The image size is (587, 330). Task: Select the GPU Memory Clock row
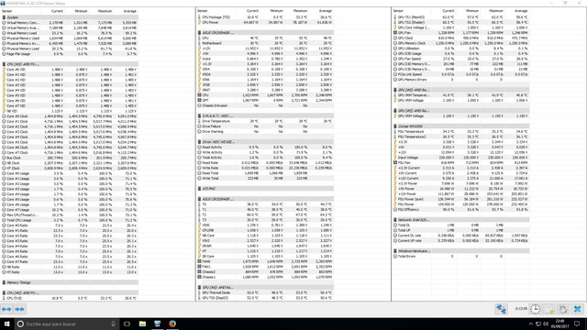[460, 43]
